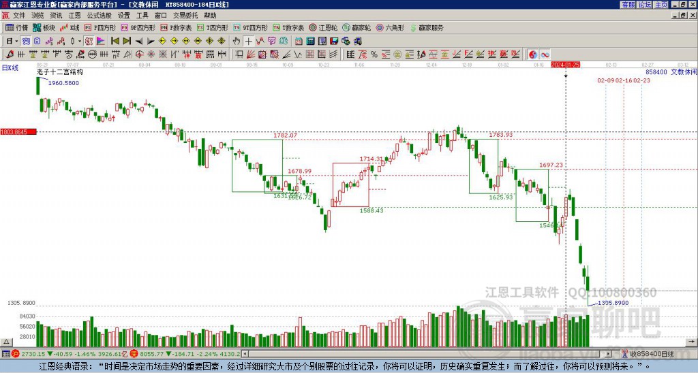Select the red pencil drawing tool

tap(10, 54)
